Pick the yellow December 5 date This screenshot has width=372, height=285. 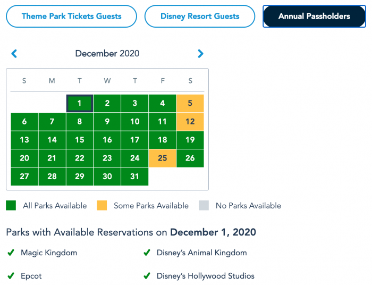point(190,104)
